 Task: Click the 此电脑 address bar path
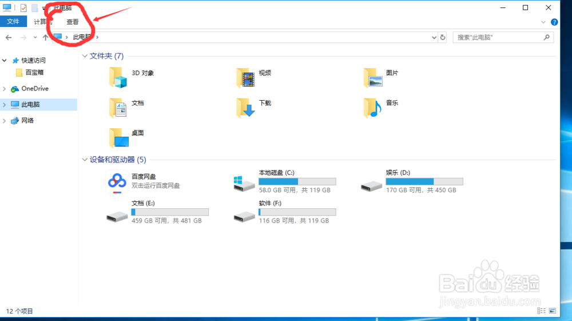[82, 37]
